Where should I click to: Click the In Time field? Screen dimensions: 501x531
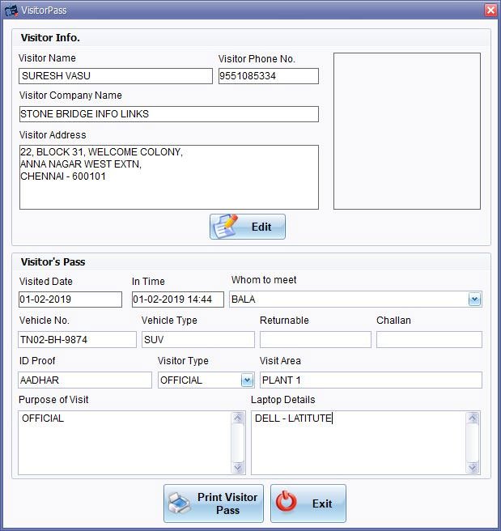click(x=177, y=299)
